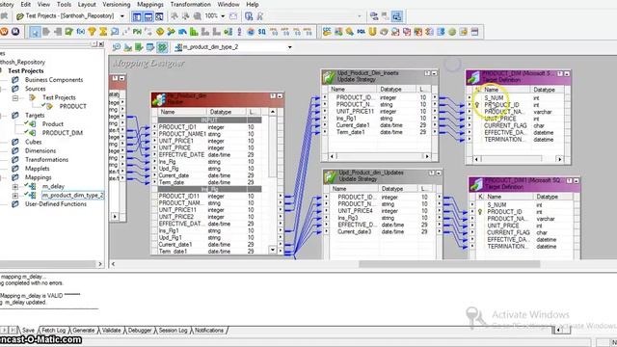Open the 100% zoom dropdown
Viewport: 617px width, 347px height.
click(x=223, y=16)
